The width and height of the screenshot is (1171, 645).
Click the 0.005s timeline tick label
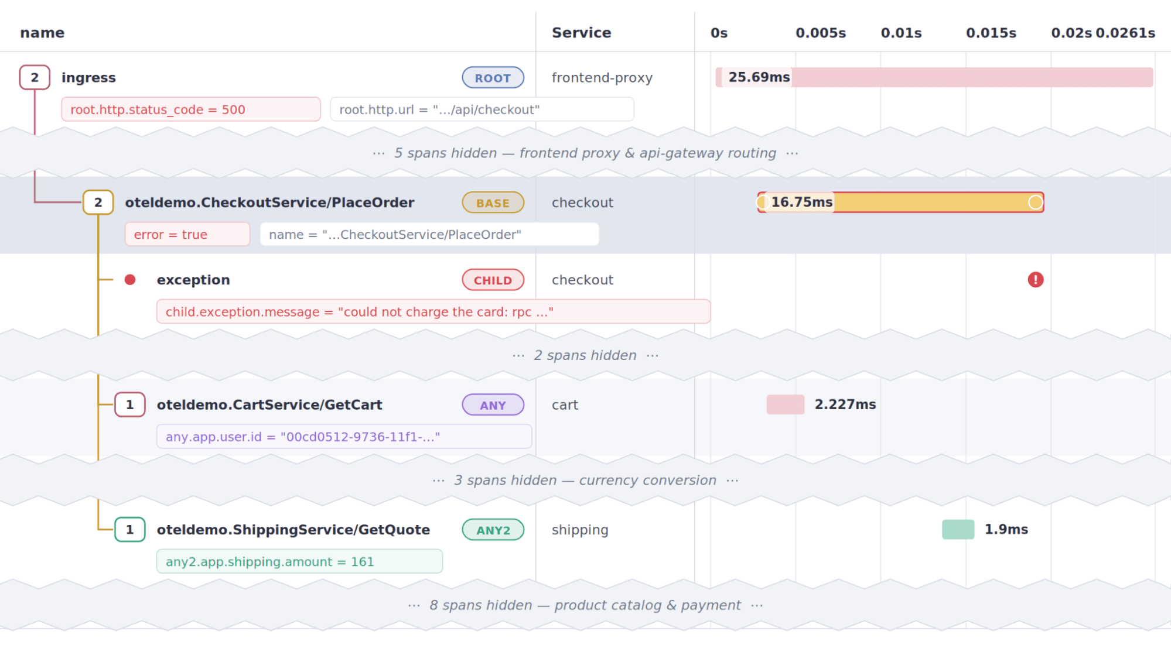tap(821, 33)
